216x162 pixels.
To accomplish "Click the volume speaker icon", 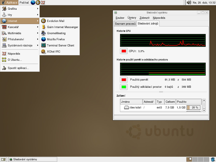I will [189, 2].
